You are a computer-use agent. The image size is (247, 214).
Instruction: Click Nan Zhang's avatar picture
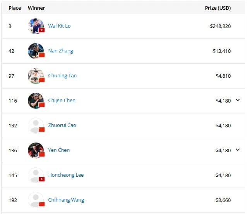[36, 51]
